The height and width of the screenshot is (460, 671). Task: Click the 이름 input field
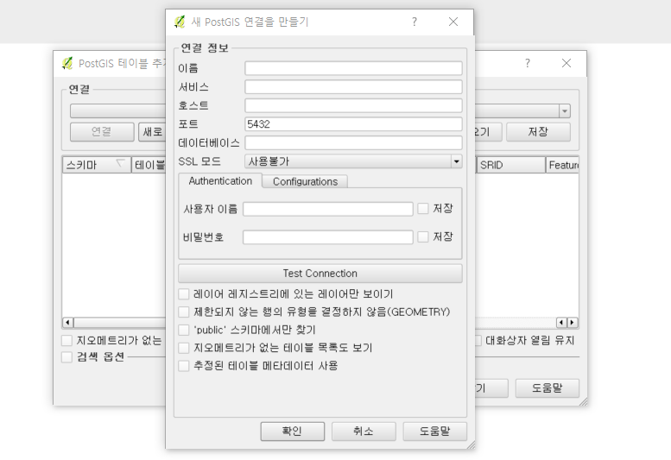click(x=353, y=68)
